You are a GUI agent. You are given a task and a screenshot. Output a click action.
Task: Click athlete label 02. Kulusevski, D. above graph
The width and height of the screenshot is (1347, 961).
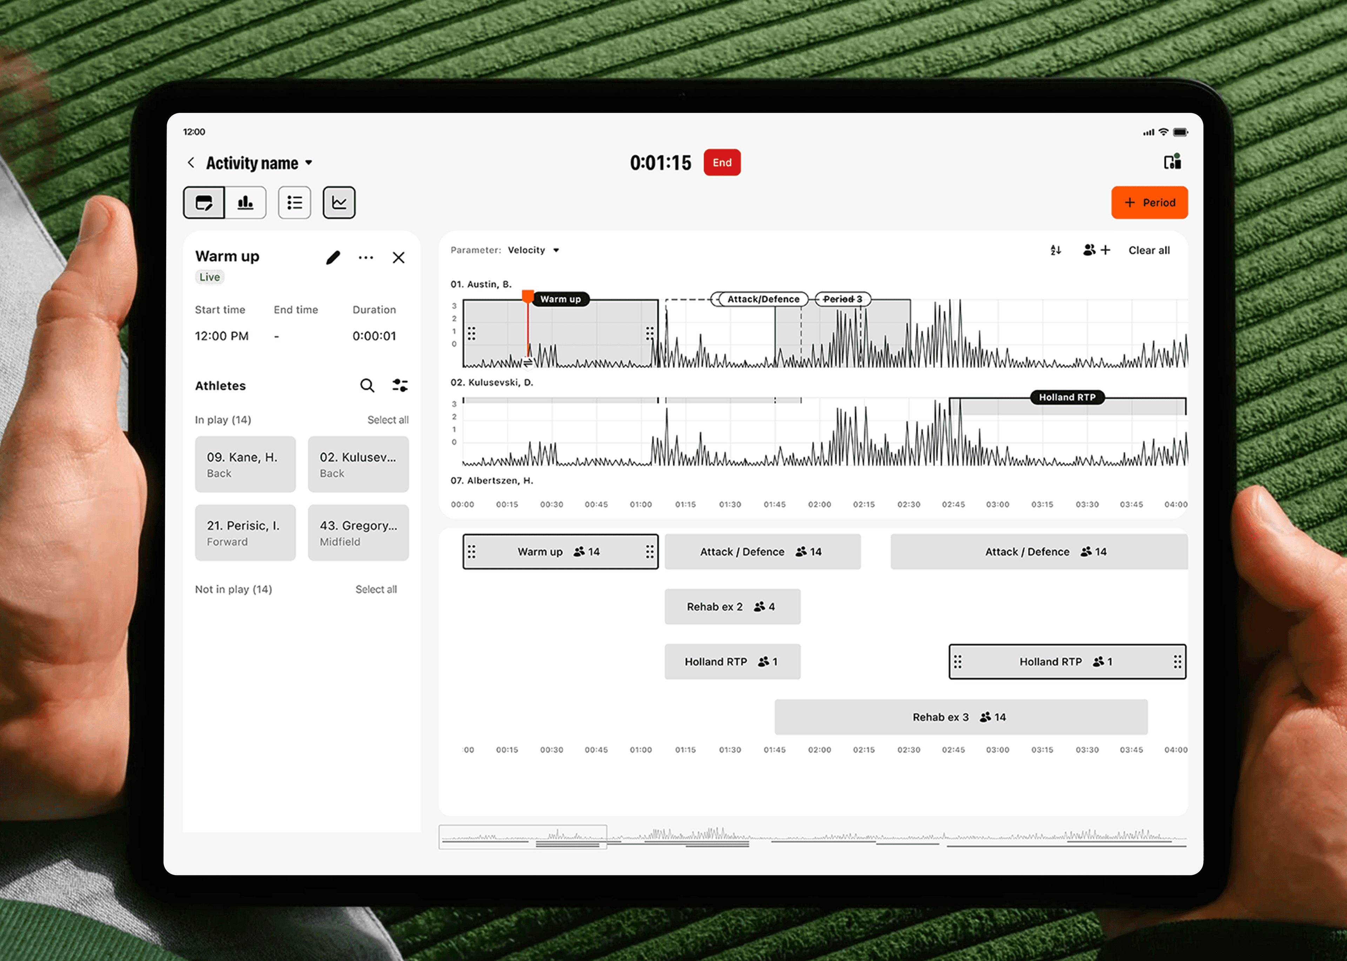pyautogui.click(x=492, y=383)
